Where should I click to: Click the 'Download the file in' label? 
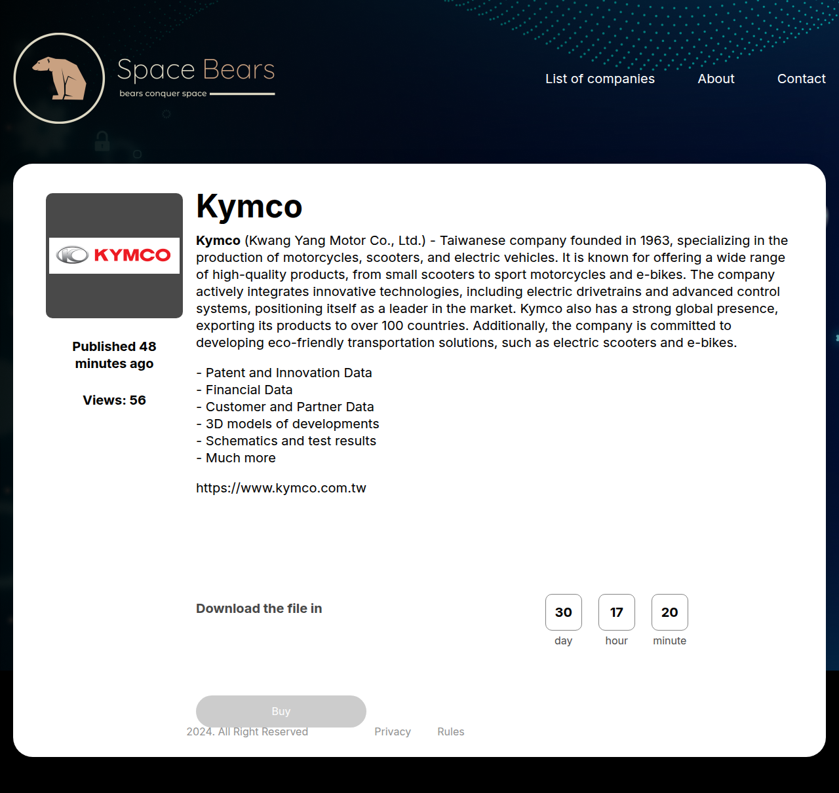tap(259, 608)
